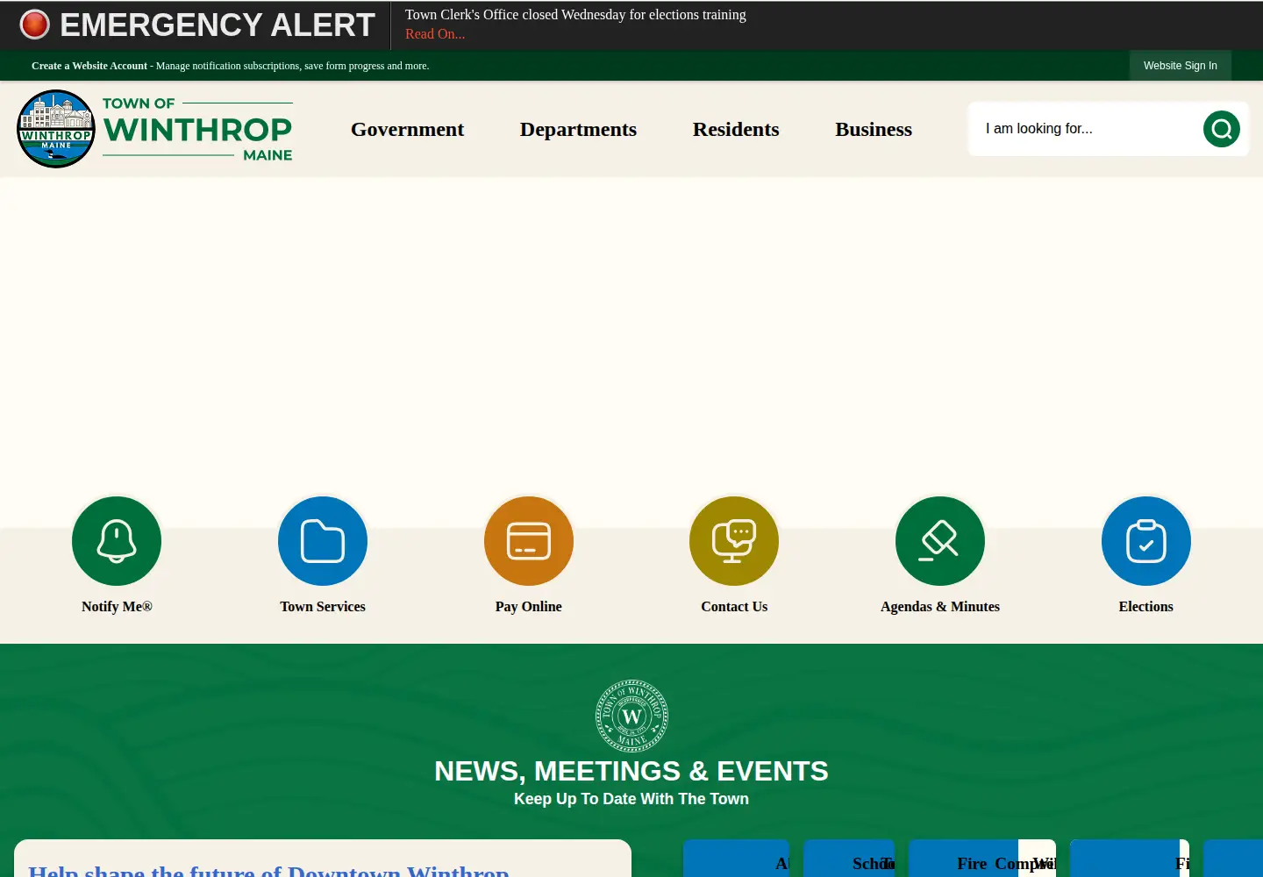Click the Town of Winthrop Maine logo
This screenshot has width=1263, height=877.
point(155,129)
